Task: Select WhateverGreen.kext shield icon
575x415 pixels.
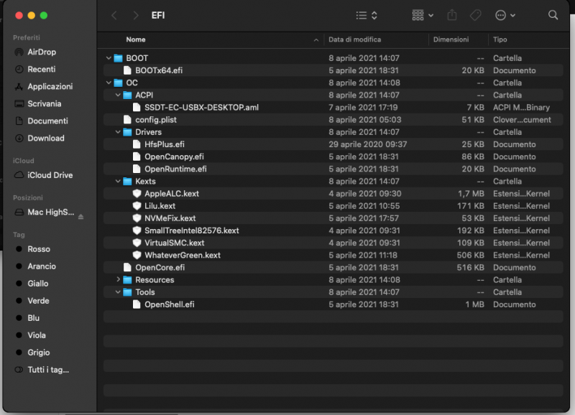Action: coord(137,255)
